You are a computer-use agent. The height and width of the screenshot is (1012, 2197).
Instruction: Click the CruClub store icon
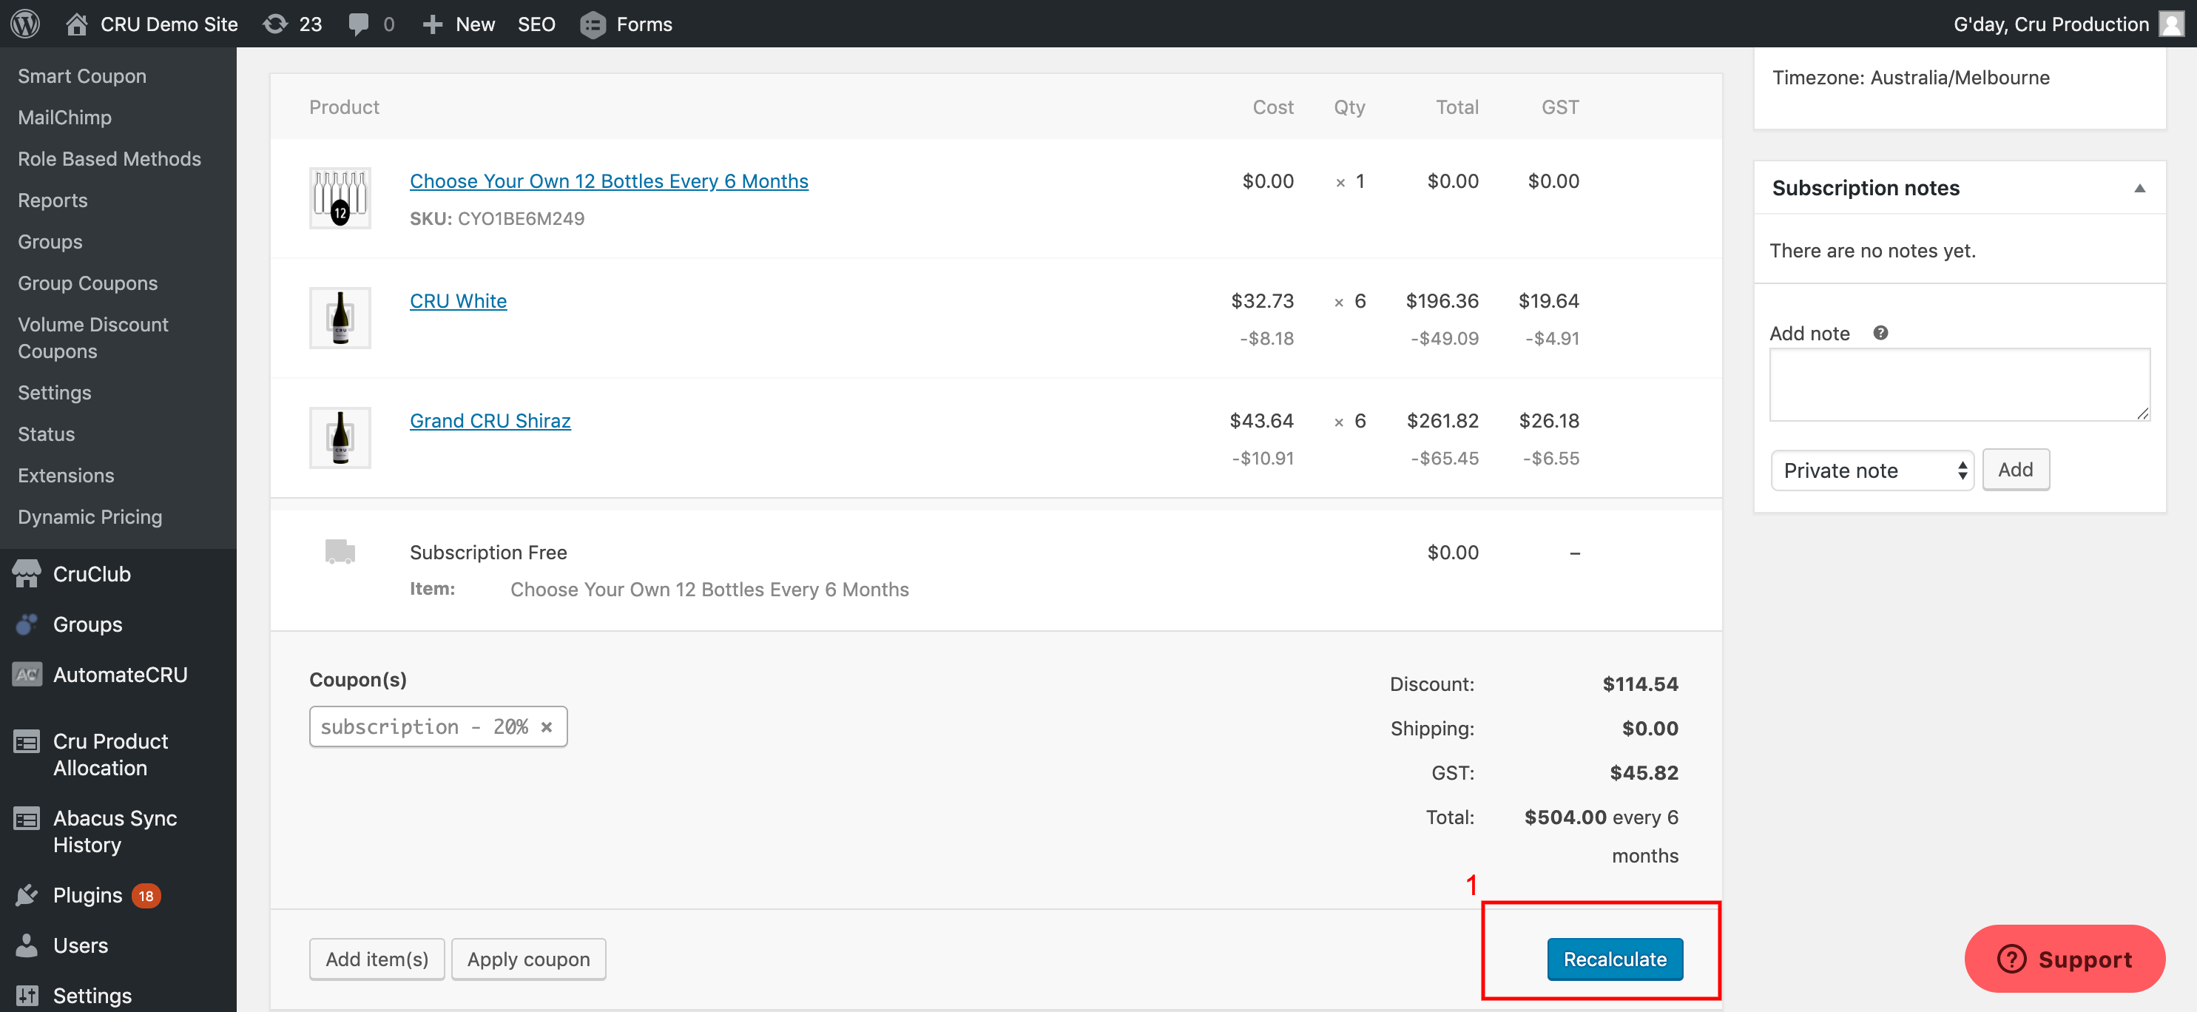[27, 574]
